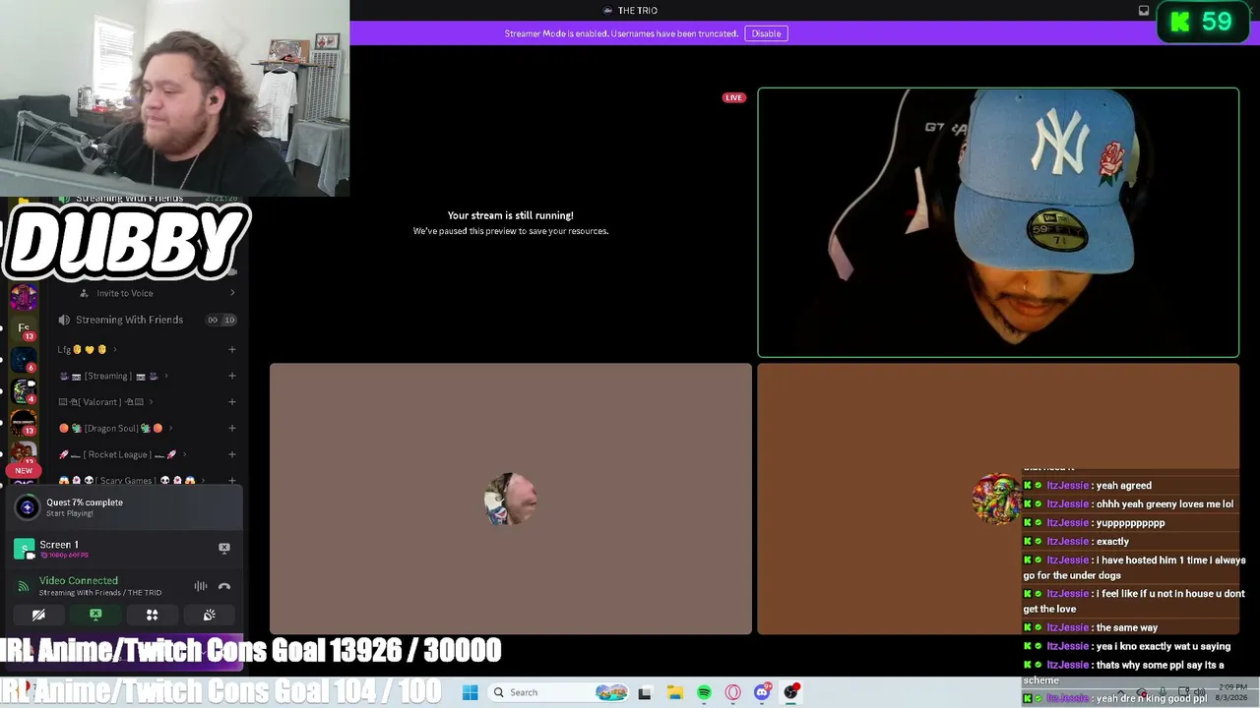The image size is (1260, 708).
Task: Open the Fs server with 13 notifications
Action: (24, 328)
